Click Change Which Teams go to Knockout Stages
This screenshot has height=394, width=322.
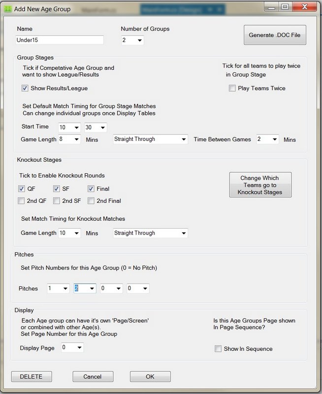(x=260, y=185)
